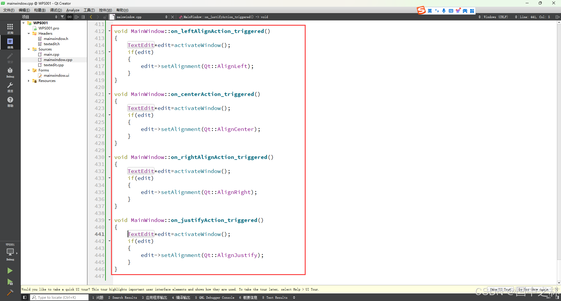Open mainwindow.ui in the Forms folder
This screenshot has height=301, width=561.
(56, 76)
